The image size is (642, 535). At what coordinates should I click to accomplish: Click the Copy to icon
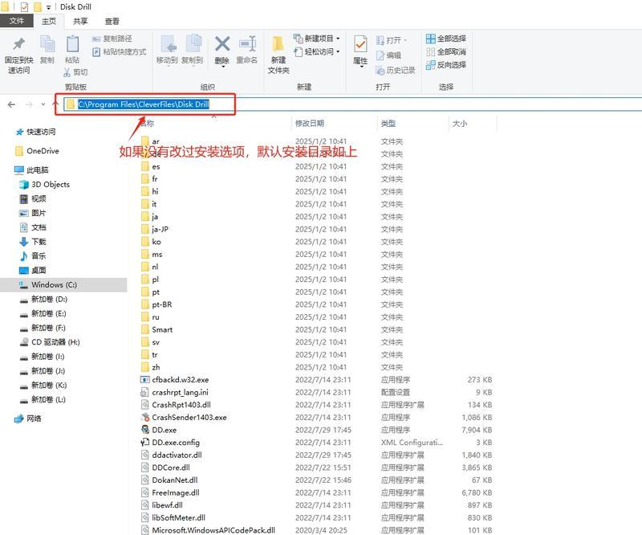(x=193, y=44)
